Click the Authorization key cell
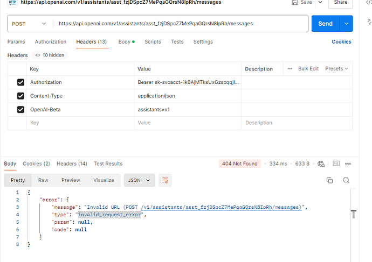This screenshot has height=262, width=372. pos(80,82)
